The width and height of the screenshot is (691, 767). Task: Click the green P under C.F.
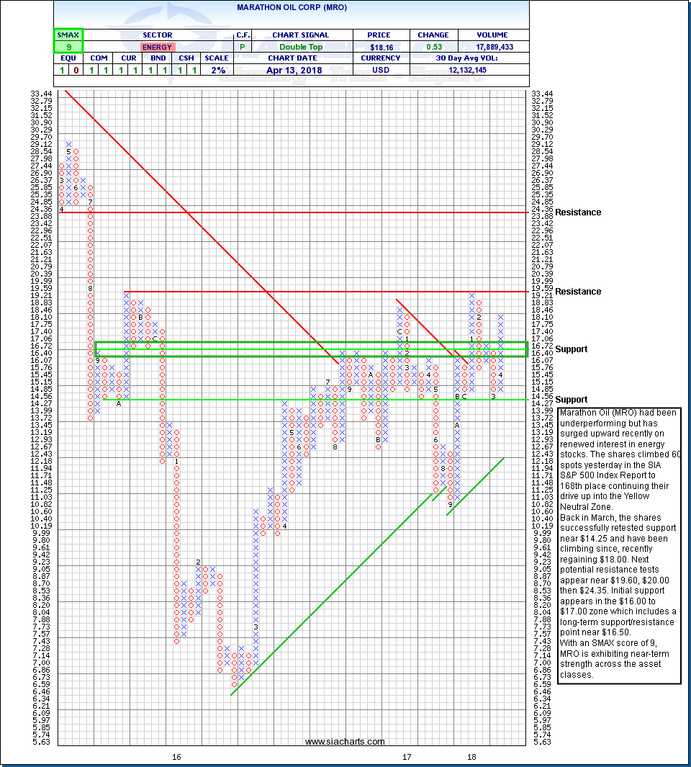242,47
